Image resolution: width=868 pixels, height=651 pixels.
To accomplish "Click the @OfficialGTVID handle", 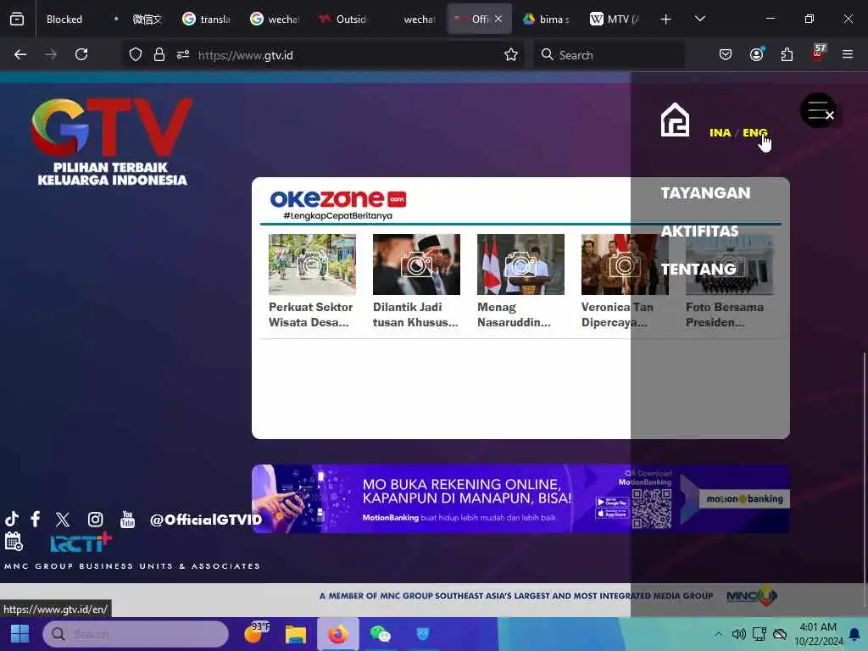I will pos(206,520).
